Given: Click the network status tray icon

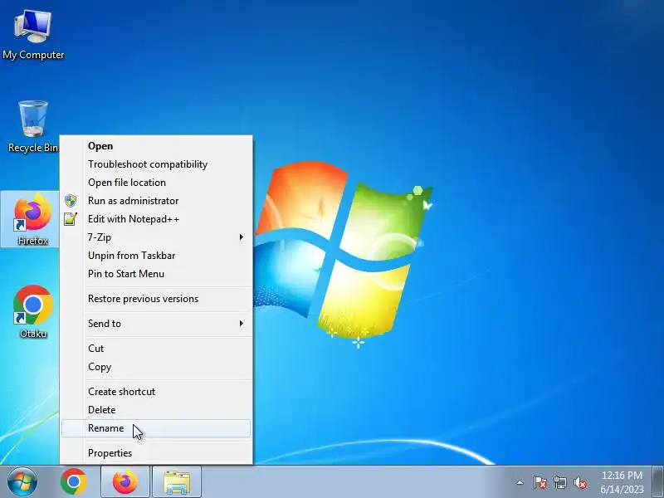Looking at the screenshot, I should point(559,482).
